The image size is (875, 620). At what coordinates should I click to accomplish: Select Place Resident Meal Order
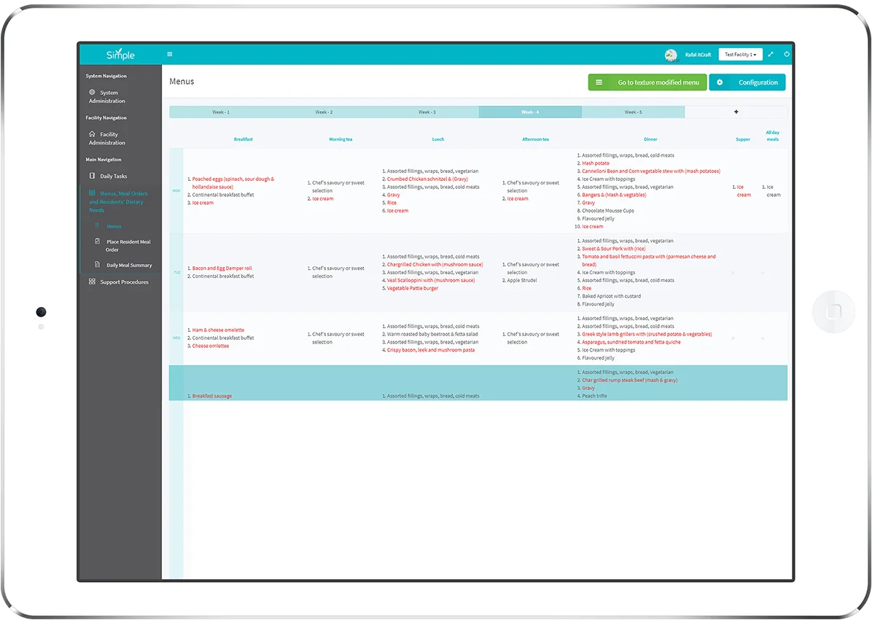(x=128, y=246)
